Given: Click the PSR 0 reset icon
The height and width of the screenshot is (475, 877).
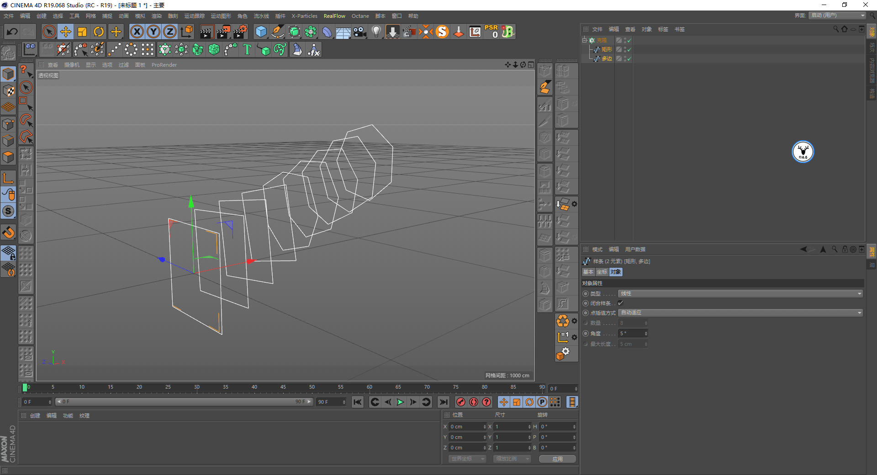Looking at the screenshot, I should 491,32.
